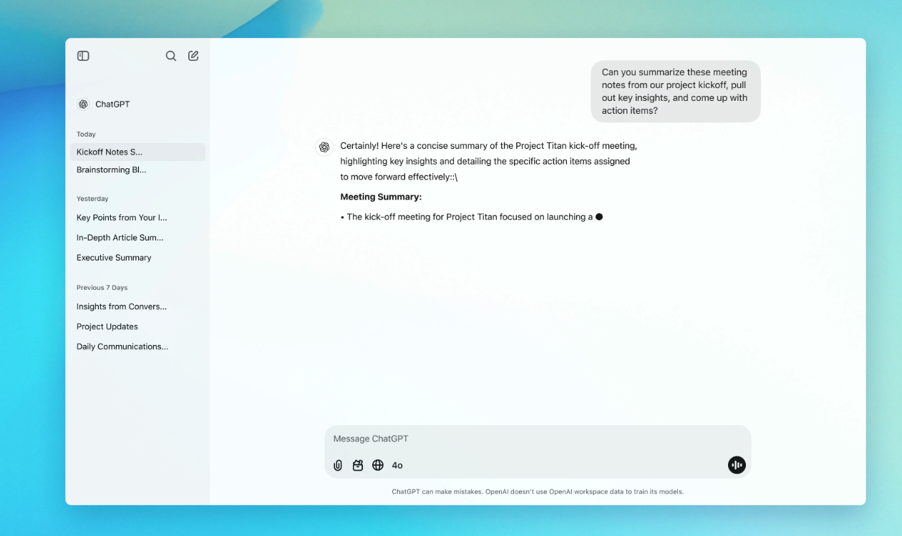902x536 pixels.
Task: Open the Brainstorming chat in Today
Action: click(x=112, y=170)
